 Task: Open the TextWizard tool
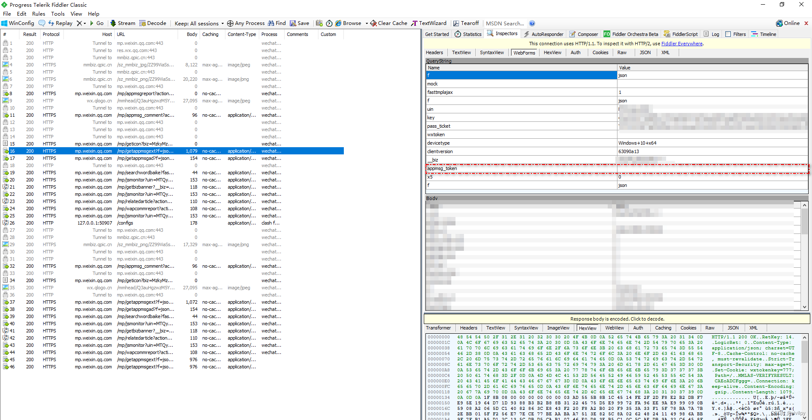pyautogui.click(x=429, y=23)
